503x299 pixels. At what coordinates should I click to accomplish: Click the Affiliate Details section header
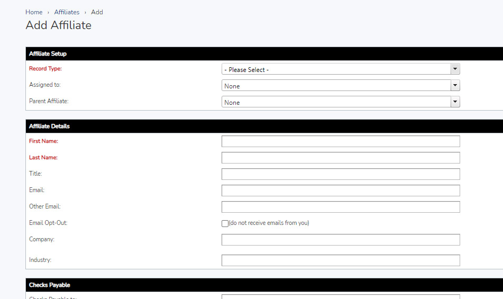[49, 126]
